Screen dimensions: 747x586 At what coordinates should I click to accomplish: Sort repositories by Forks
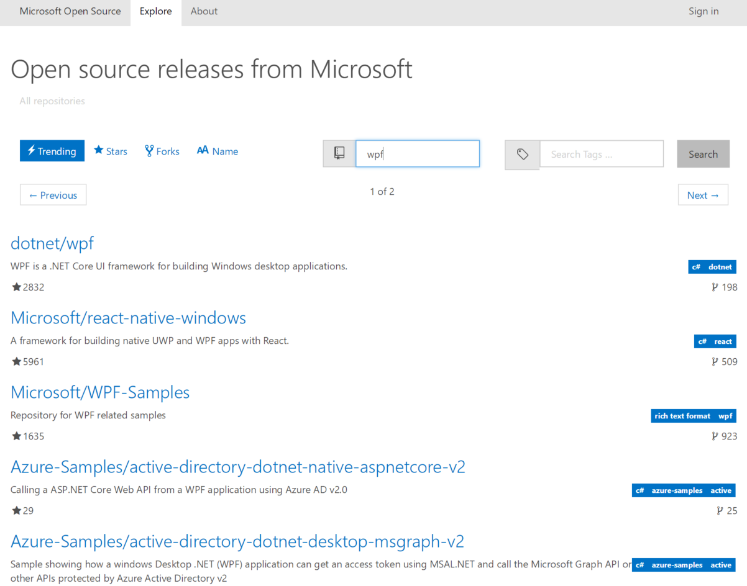click(x=162, y=151)
